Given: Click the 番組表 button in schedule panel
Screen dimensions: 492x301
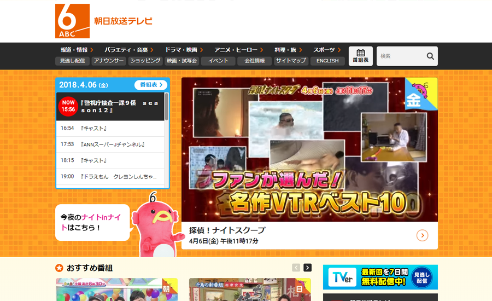Looking at the screenshot, I should 151,85.
